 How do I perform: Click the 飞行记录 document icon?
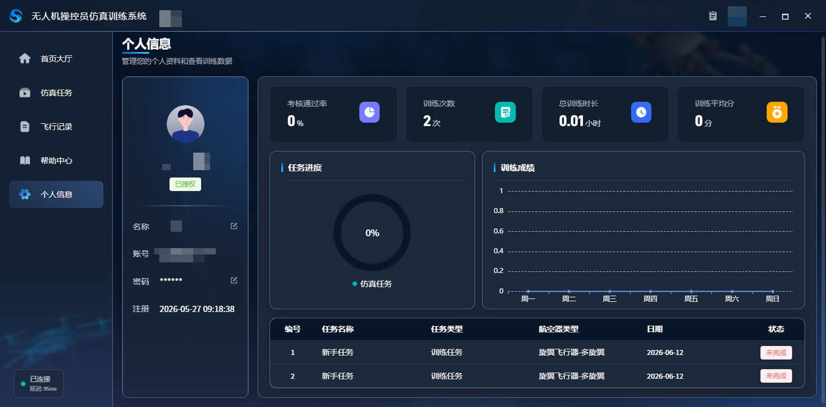point(25,126)
